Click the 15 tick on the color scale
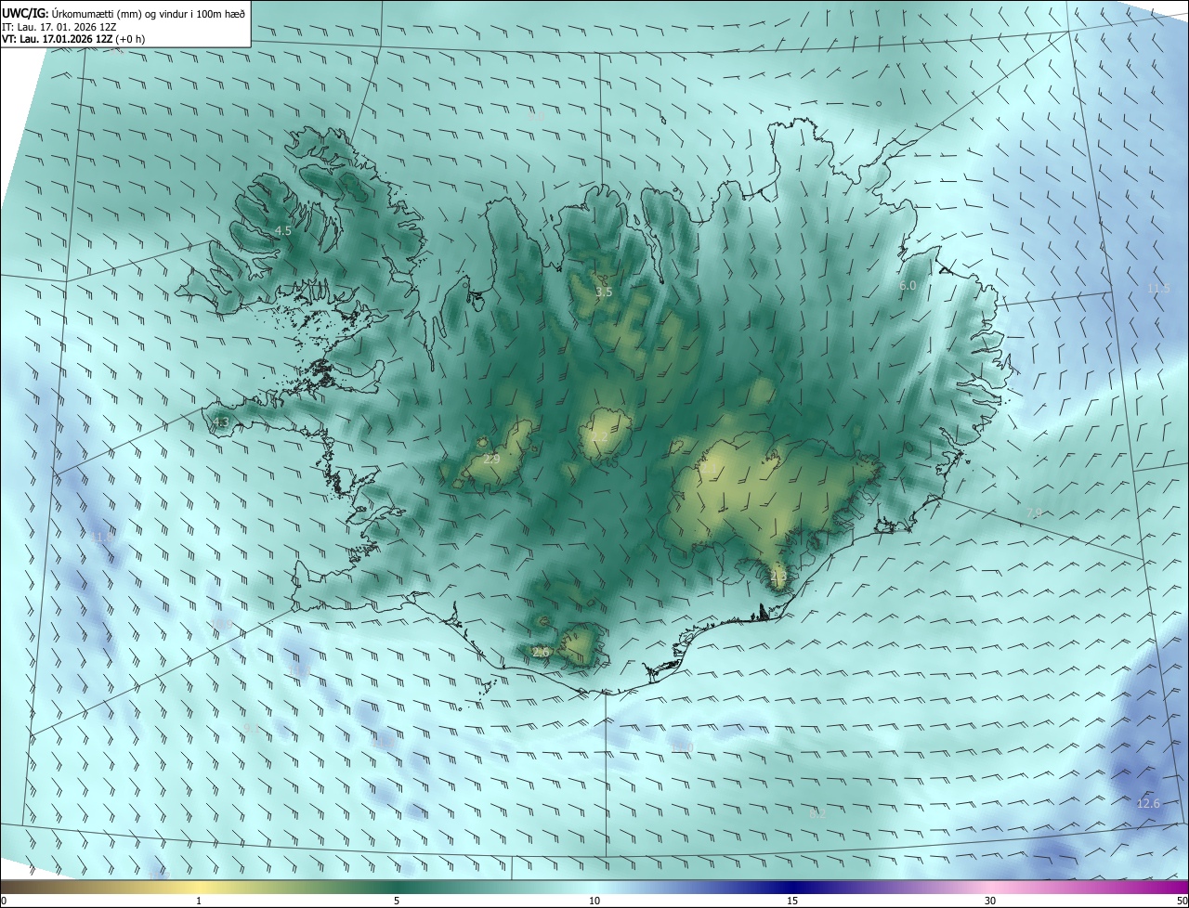The image size is (1189, 908). coord(792,901)
